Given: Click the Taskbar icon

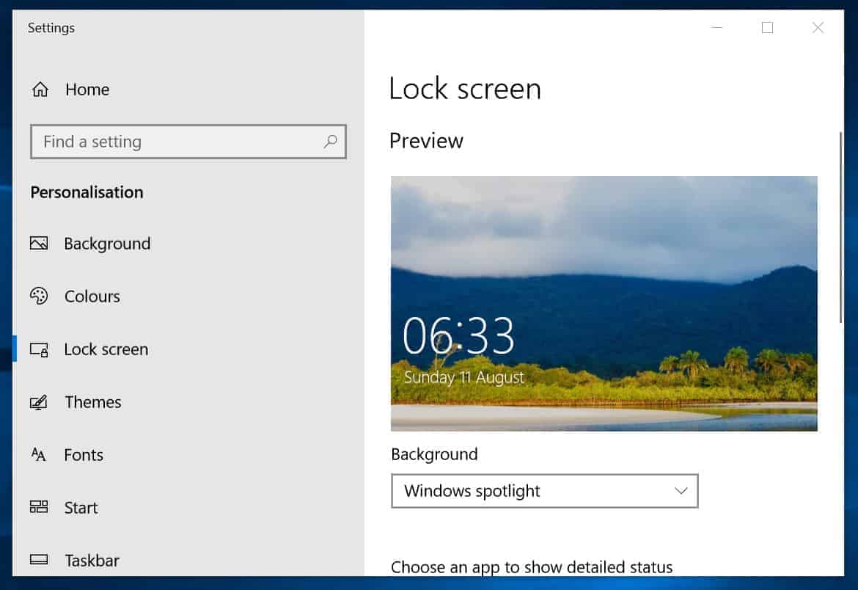Looking at the screenshot, I should click(x=39, y=560).
